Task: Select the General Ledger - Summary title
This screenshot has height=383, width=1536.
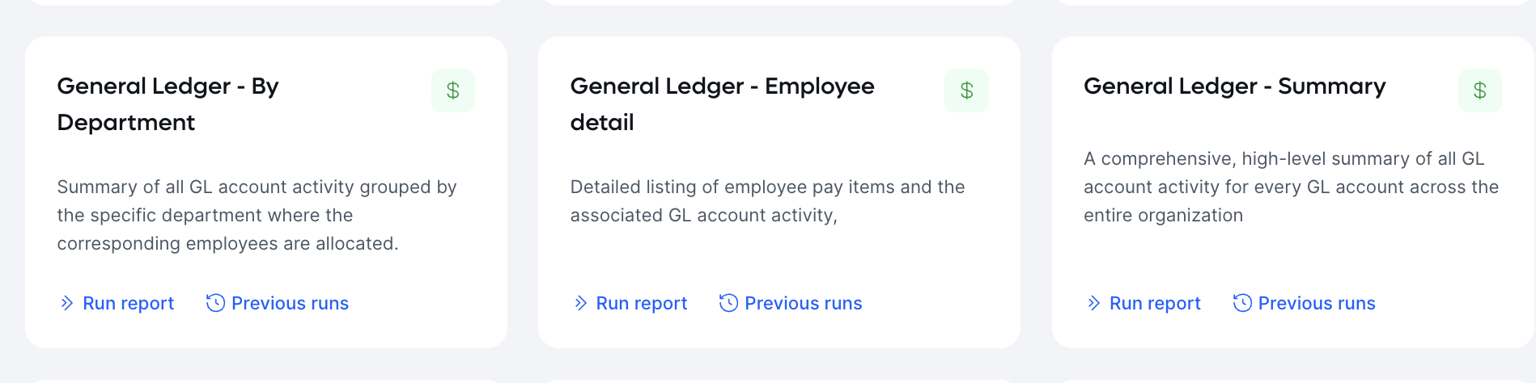Action: click(x=1235, y=86)
